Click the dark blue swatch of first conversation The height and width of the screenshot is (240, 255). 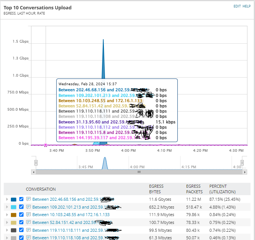click(x=13, y=200)
